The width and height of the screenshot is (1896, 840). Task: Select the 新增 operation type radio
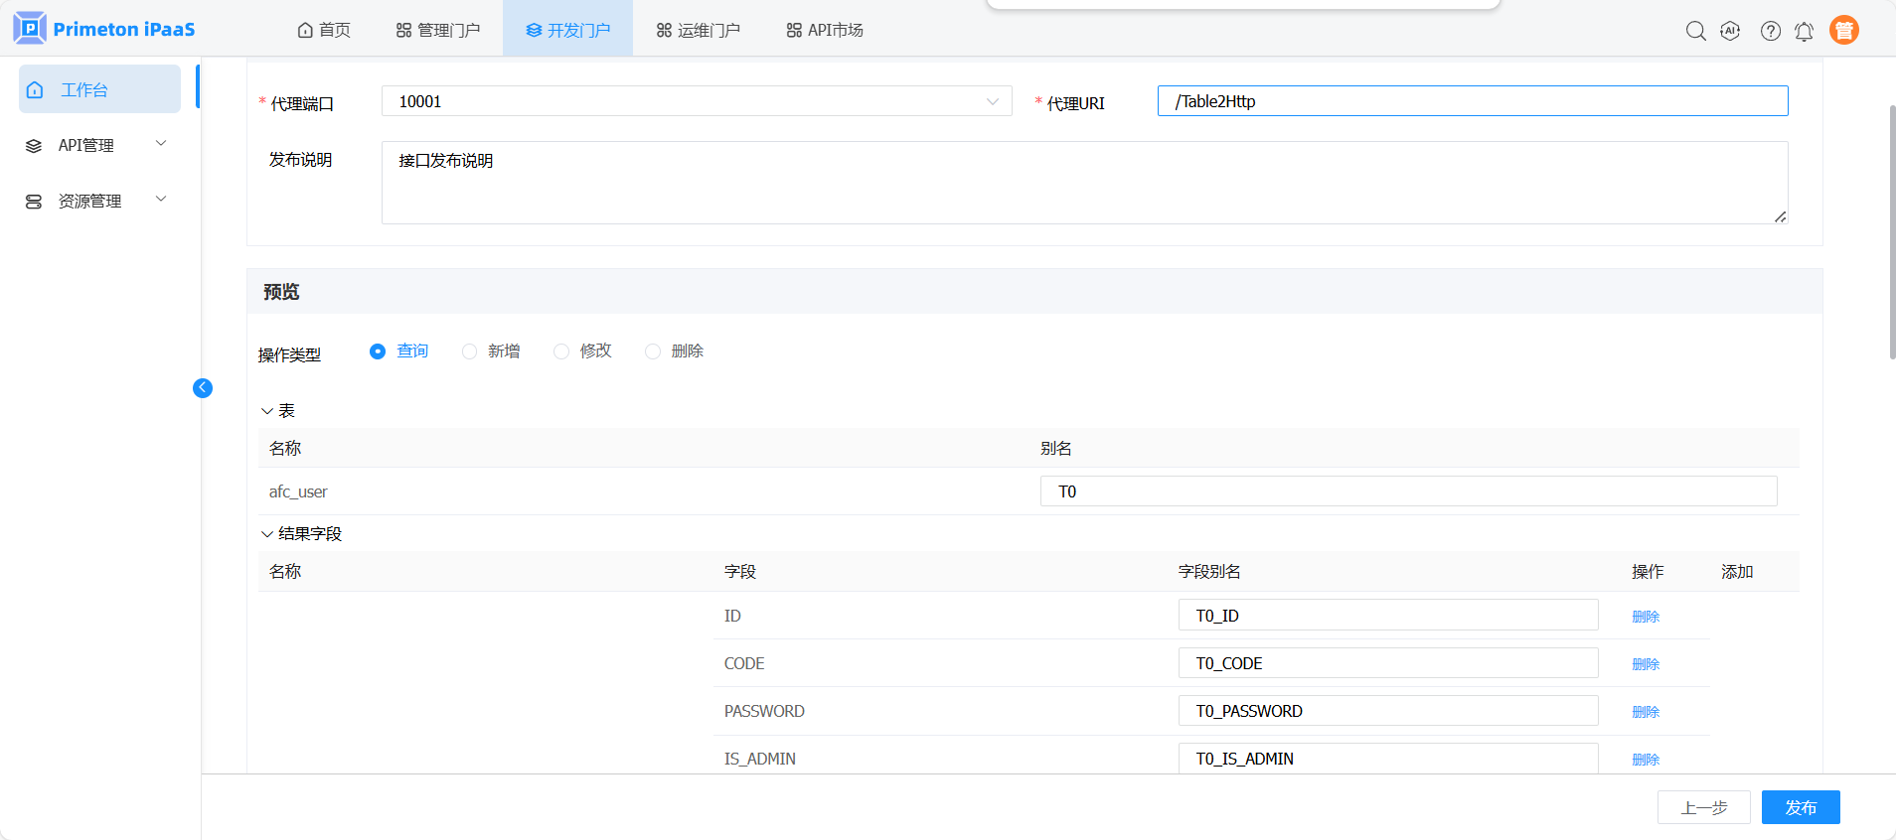(470, 351)
